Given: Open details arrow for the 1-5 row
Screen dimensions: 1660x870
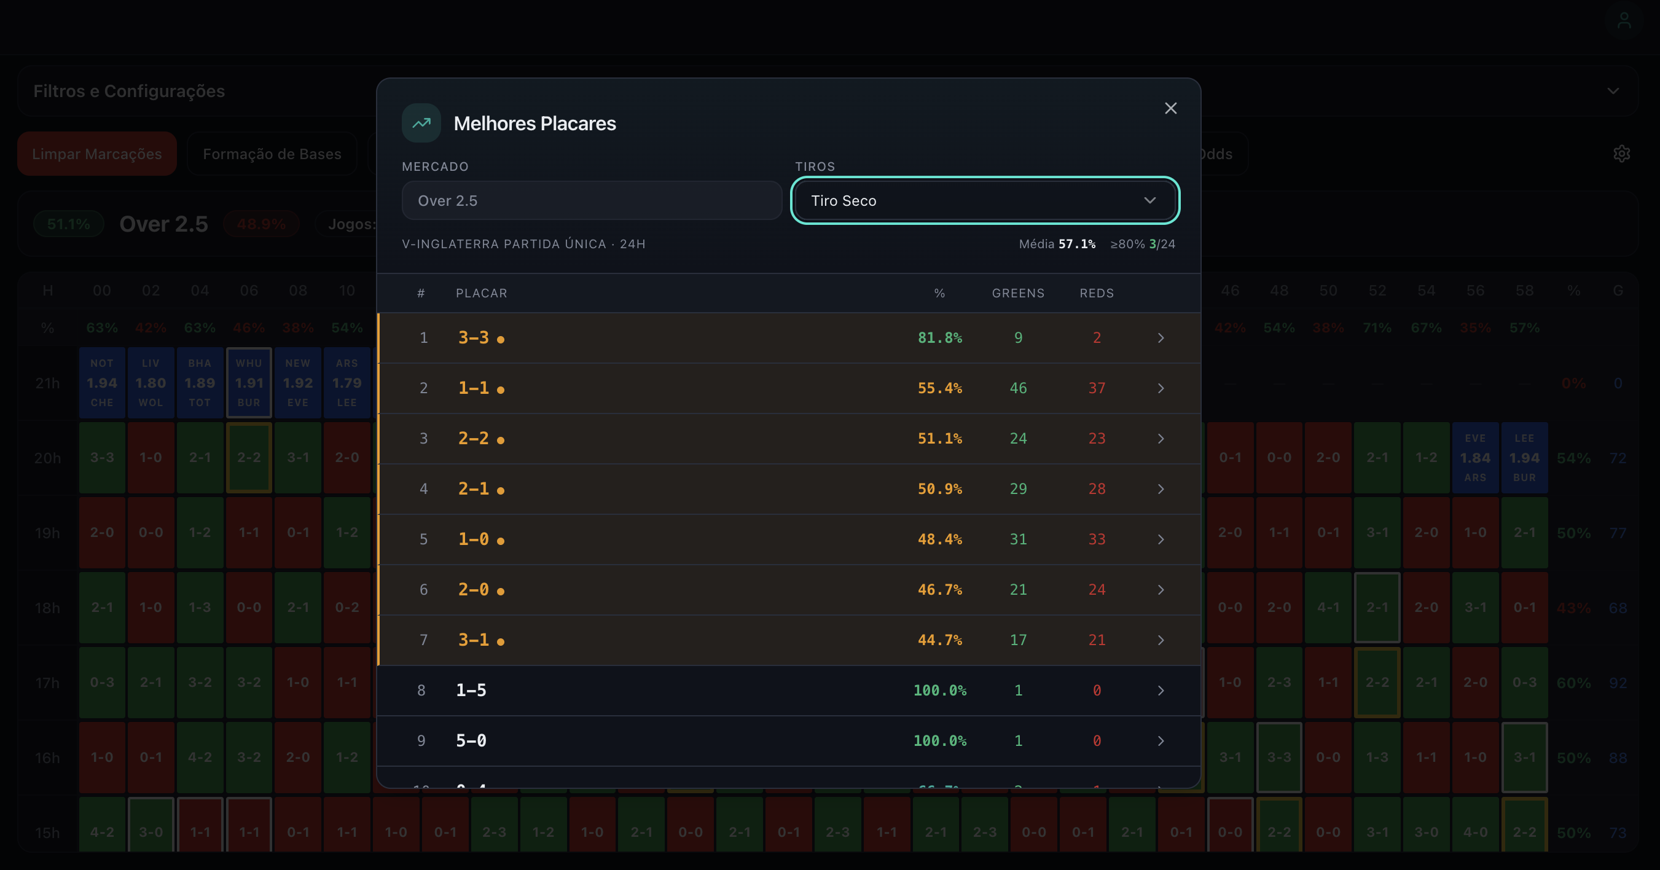Looking at the screenshot, I should click(1161, 690).
